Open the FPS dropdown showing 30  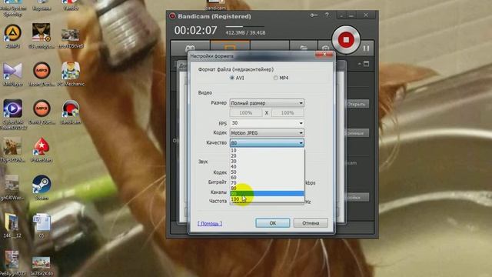pos(267,123)
